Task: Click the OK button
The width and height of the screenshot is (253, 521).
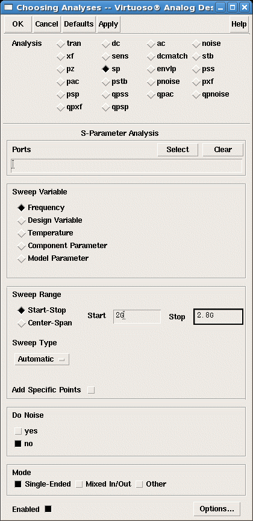Action: point(18,24)
